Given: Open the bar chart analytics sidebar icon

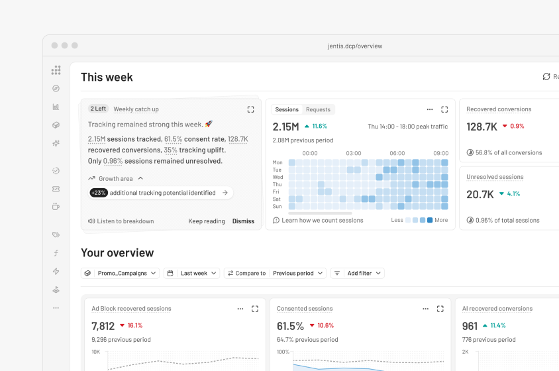Looking at the screenshot, I should tap(56, 107).
